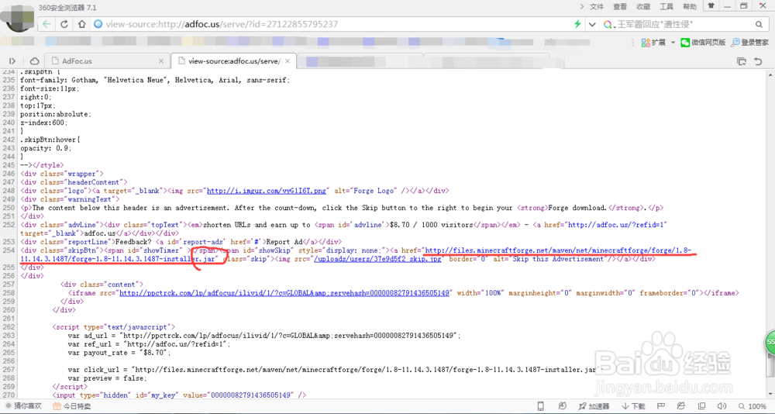
Task: Open the 收藏 menu
Action: pyautogui.click(x=643, y=6)
